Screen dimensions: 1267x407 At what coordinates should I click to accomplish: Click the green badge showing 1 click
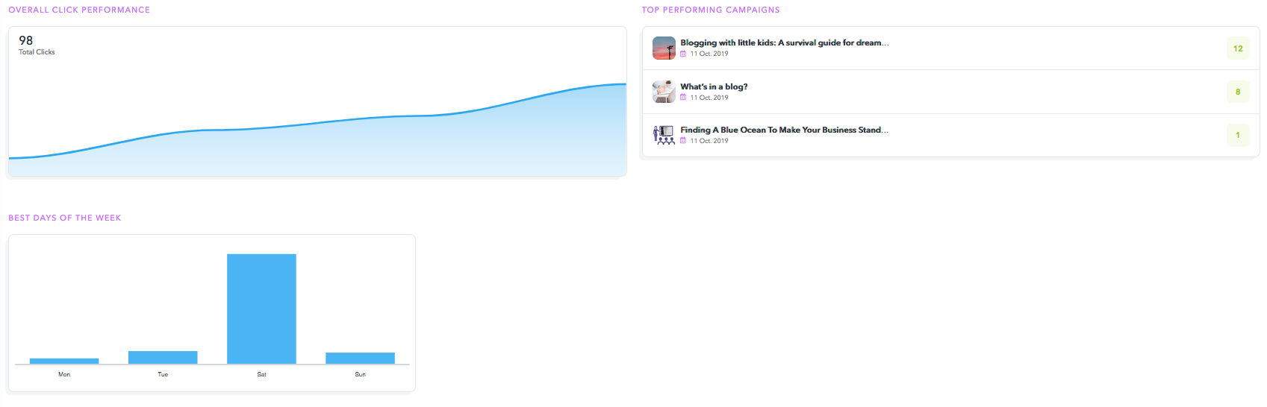tap(1238, 135)
